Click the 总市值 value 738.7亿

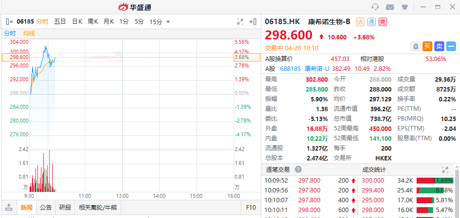381,119
